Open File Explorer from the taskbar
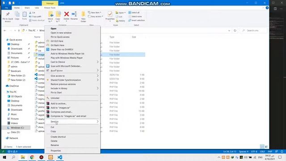Image resolution: width=286 pixels, height=161 pixels. [23, 157]
